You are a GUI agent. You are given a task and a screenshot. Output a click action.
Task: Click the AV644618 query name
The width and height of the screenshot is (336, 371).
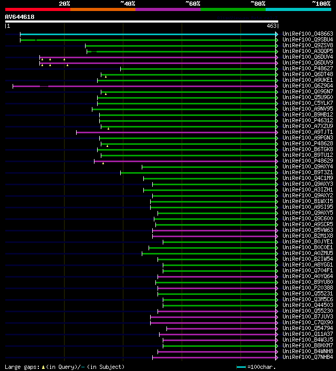click(x=19, y=17)
